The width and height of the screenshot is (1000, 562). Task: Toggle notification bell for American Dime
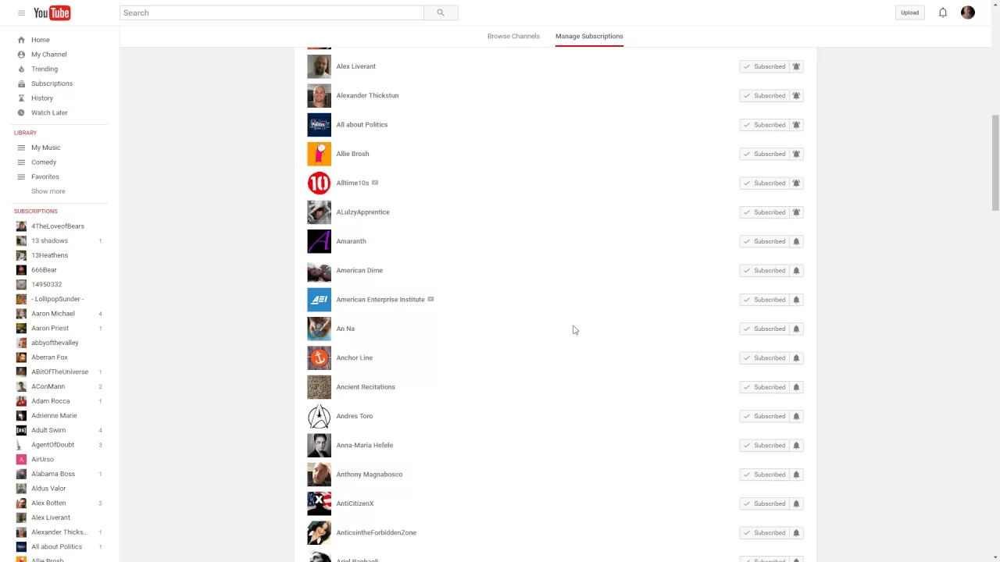(x=796, y=270)
